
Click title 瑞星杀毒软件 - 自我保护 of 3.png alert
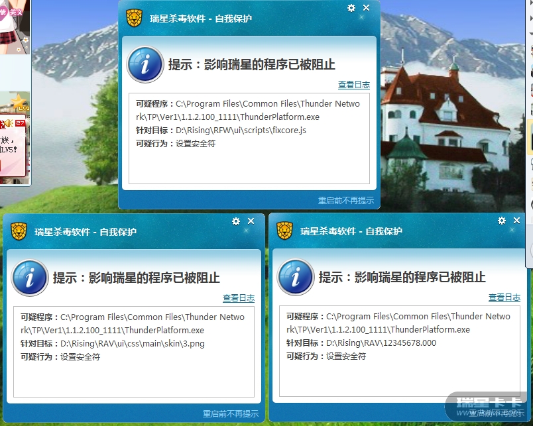tap(86, 232)
